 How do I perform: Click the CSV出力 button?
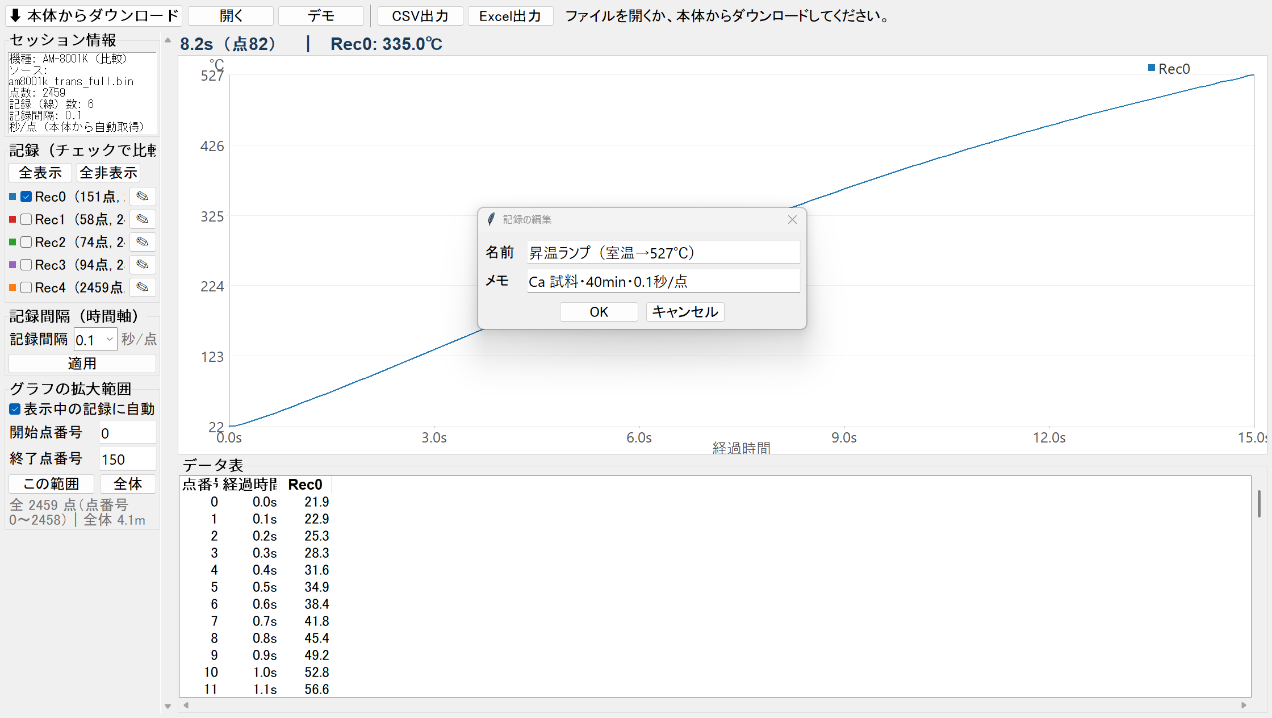coord(420,16)
